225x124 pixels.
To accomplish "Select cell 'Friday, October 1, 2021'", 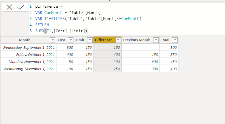I will click(x=29, y=55).
